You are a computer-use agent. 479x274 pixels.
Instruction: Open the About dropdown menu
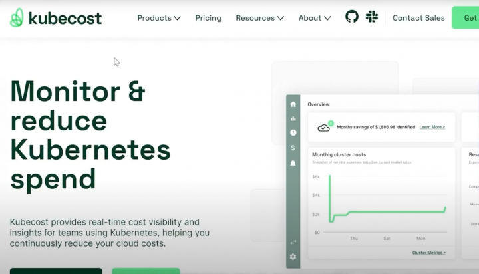315,18
